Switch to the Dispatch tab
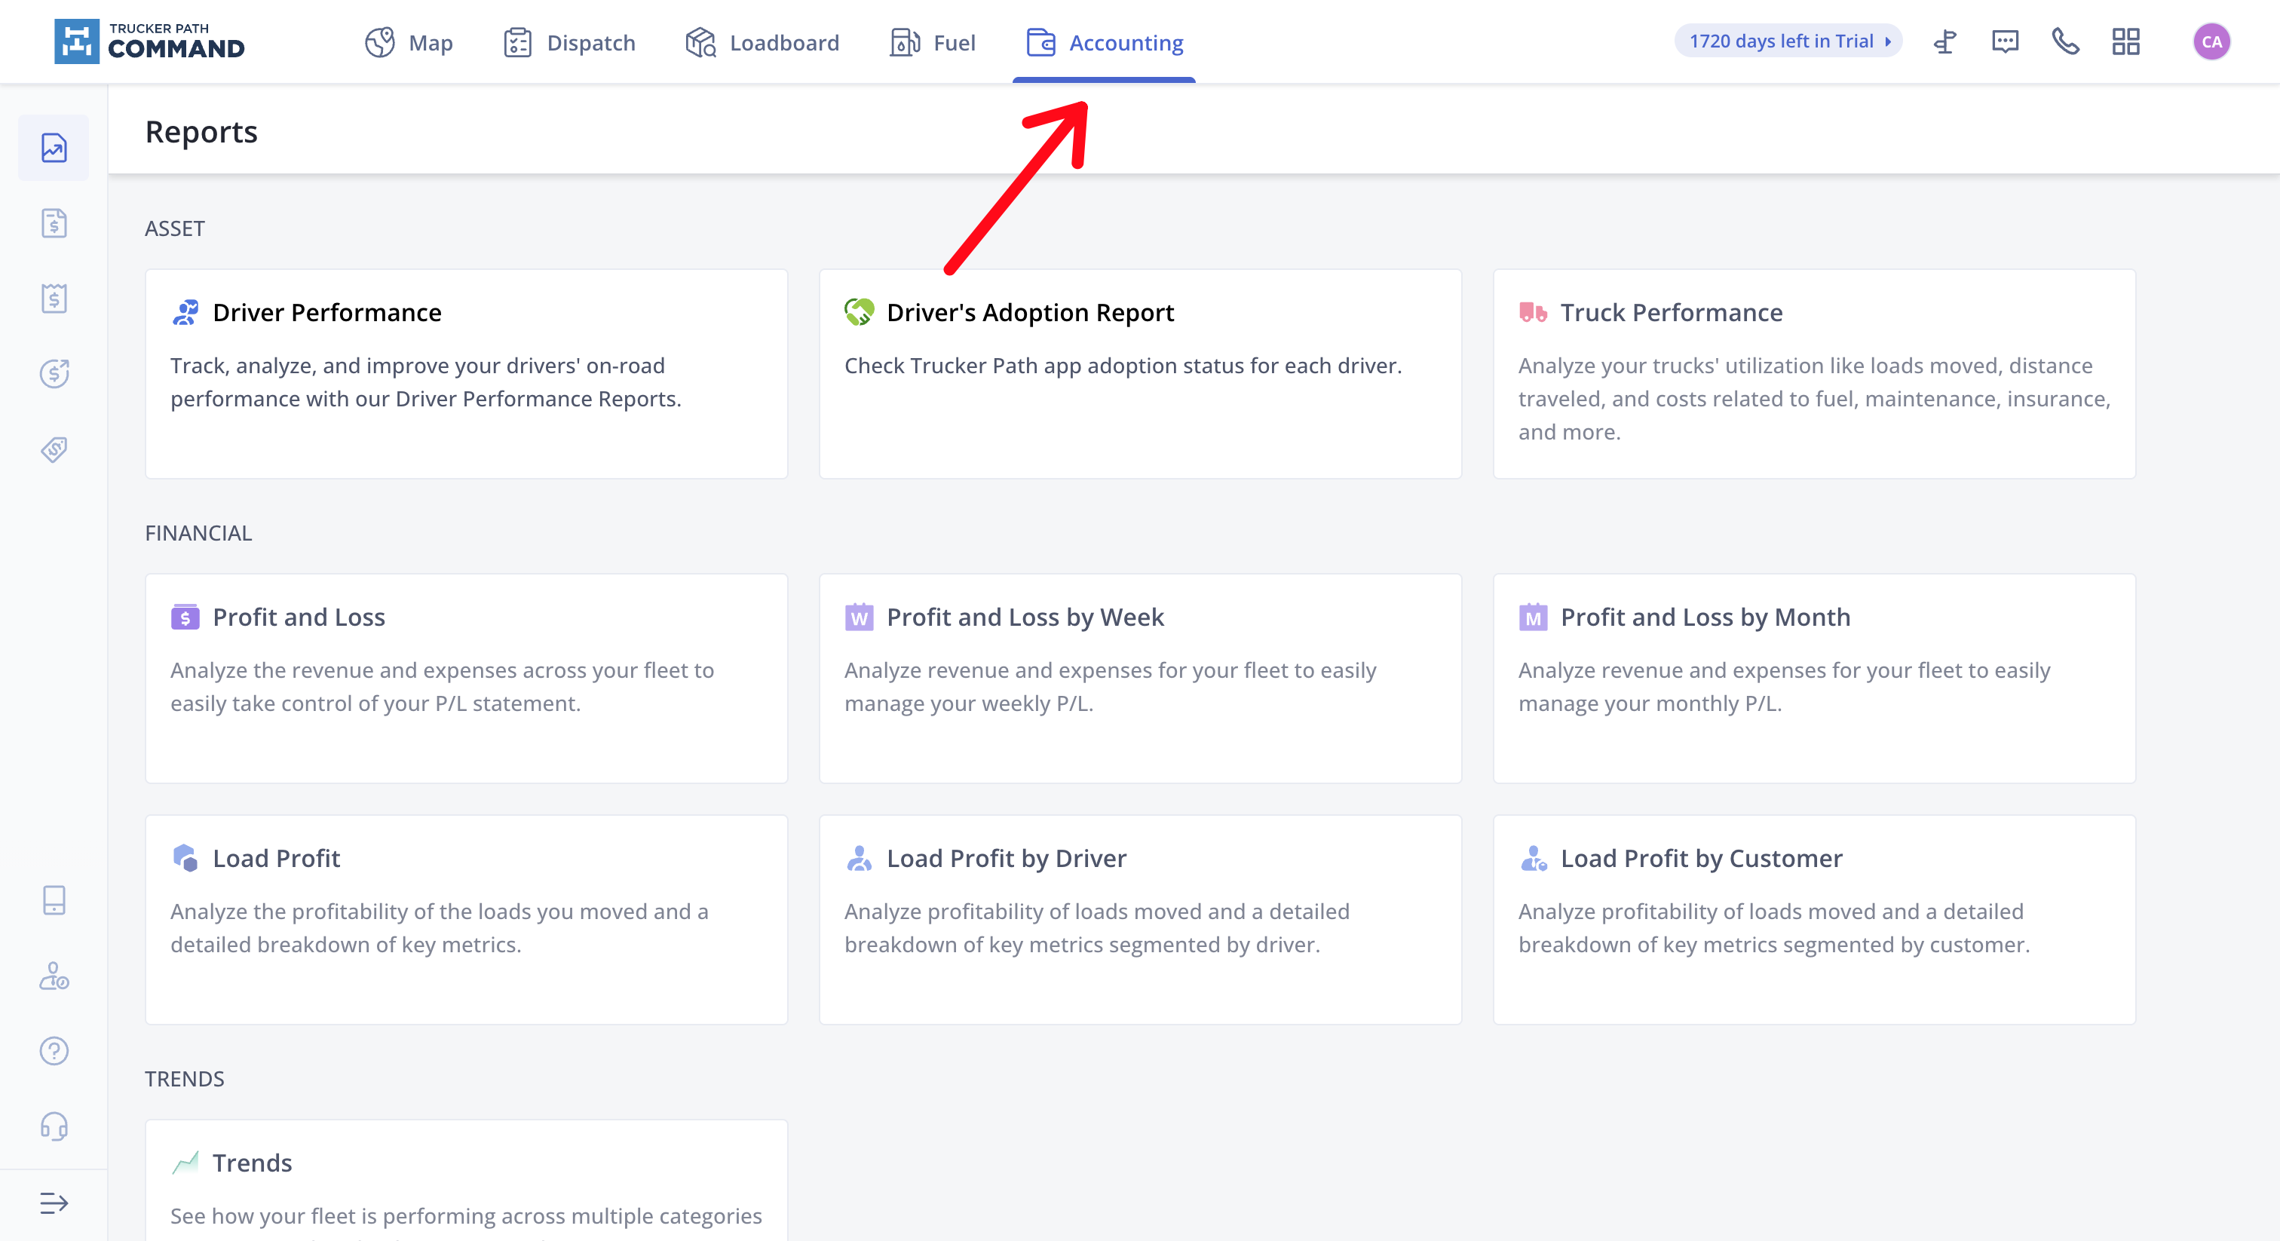Image resolution: width=2280 pixels, height=1241 pixels. 569,42
